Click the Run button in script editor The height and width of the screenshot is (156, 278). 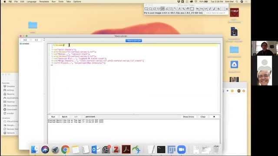(x=53, y=117)
